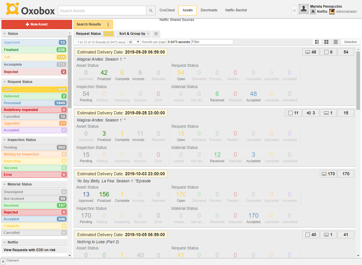Click into the Filter text box
Screen dimensions: 362x265
click(212, 42)
